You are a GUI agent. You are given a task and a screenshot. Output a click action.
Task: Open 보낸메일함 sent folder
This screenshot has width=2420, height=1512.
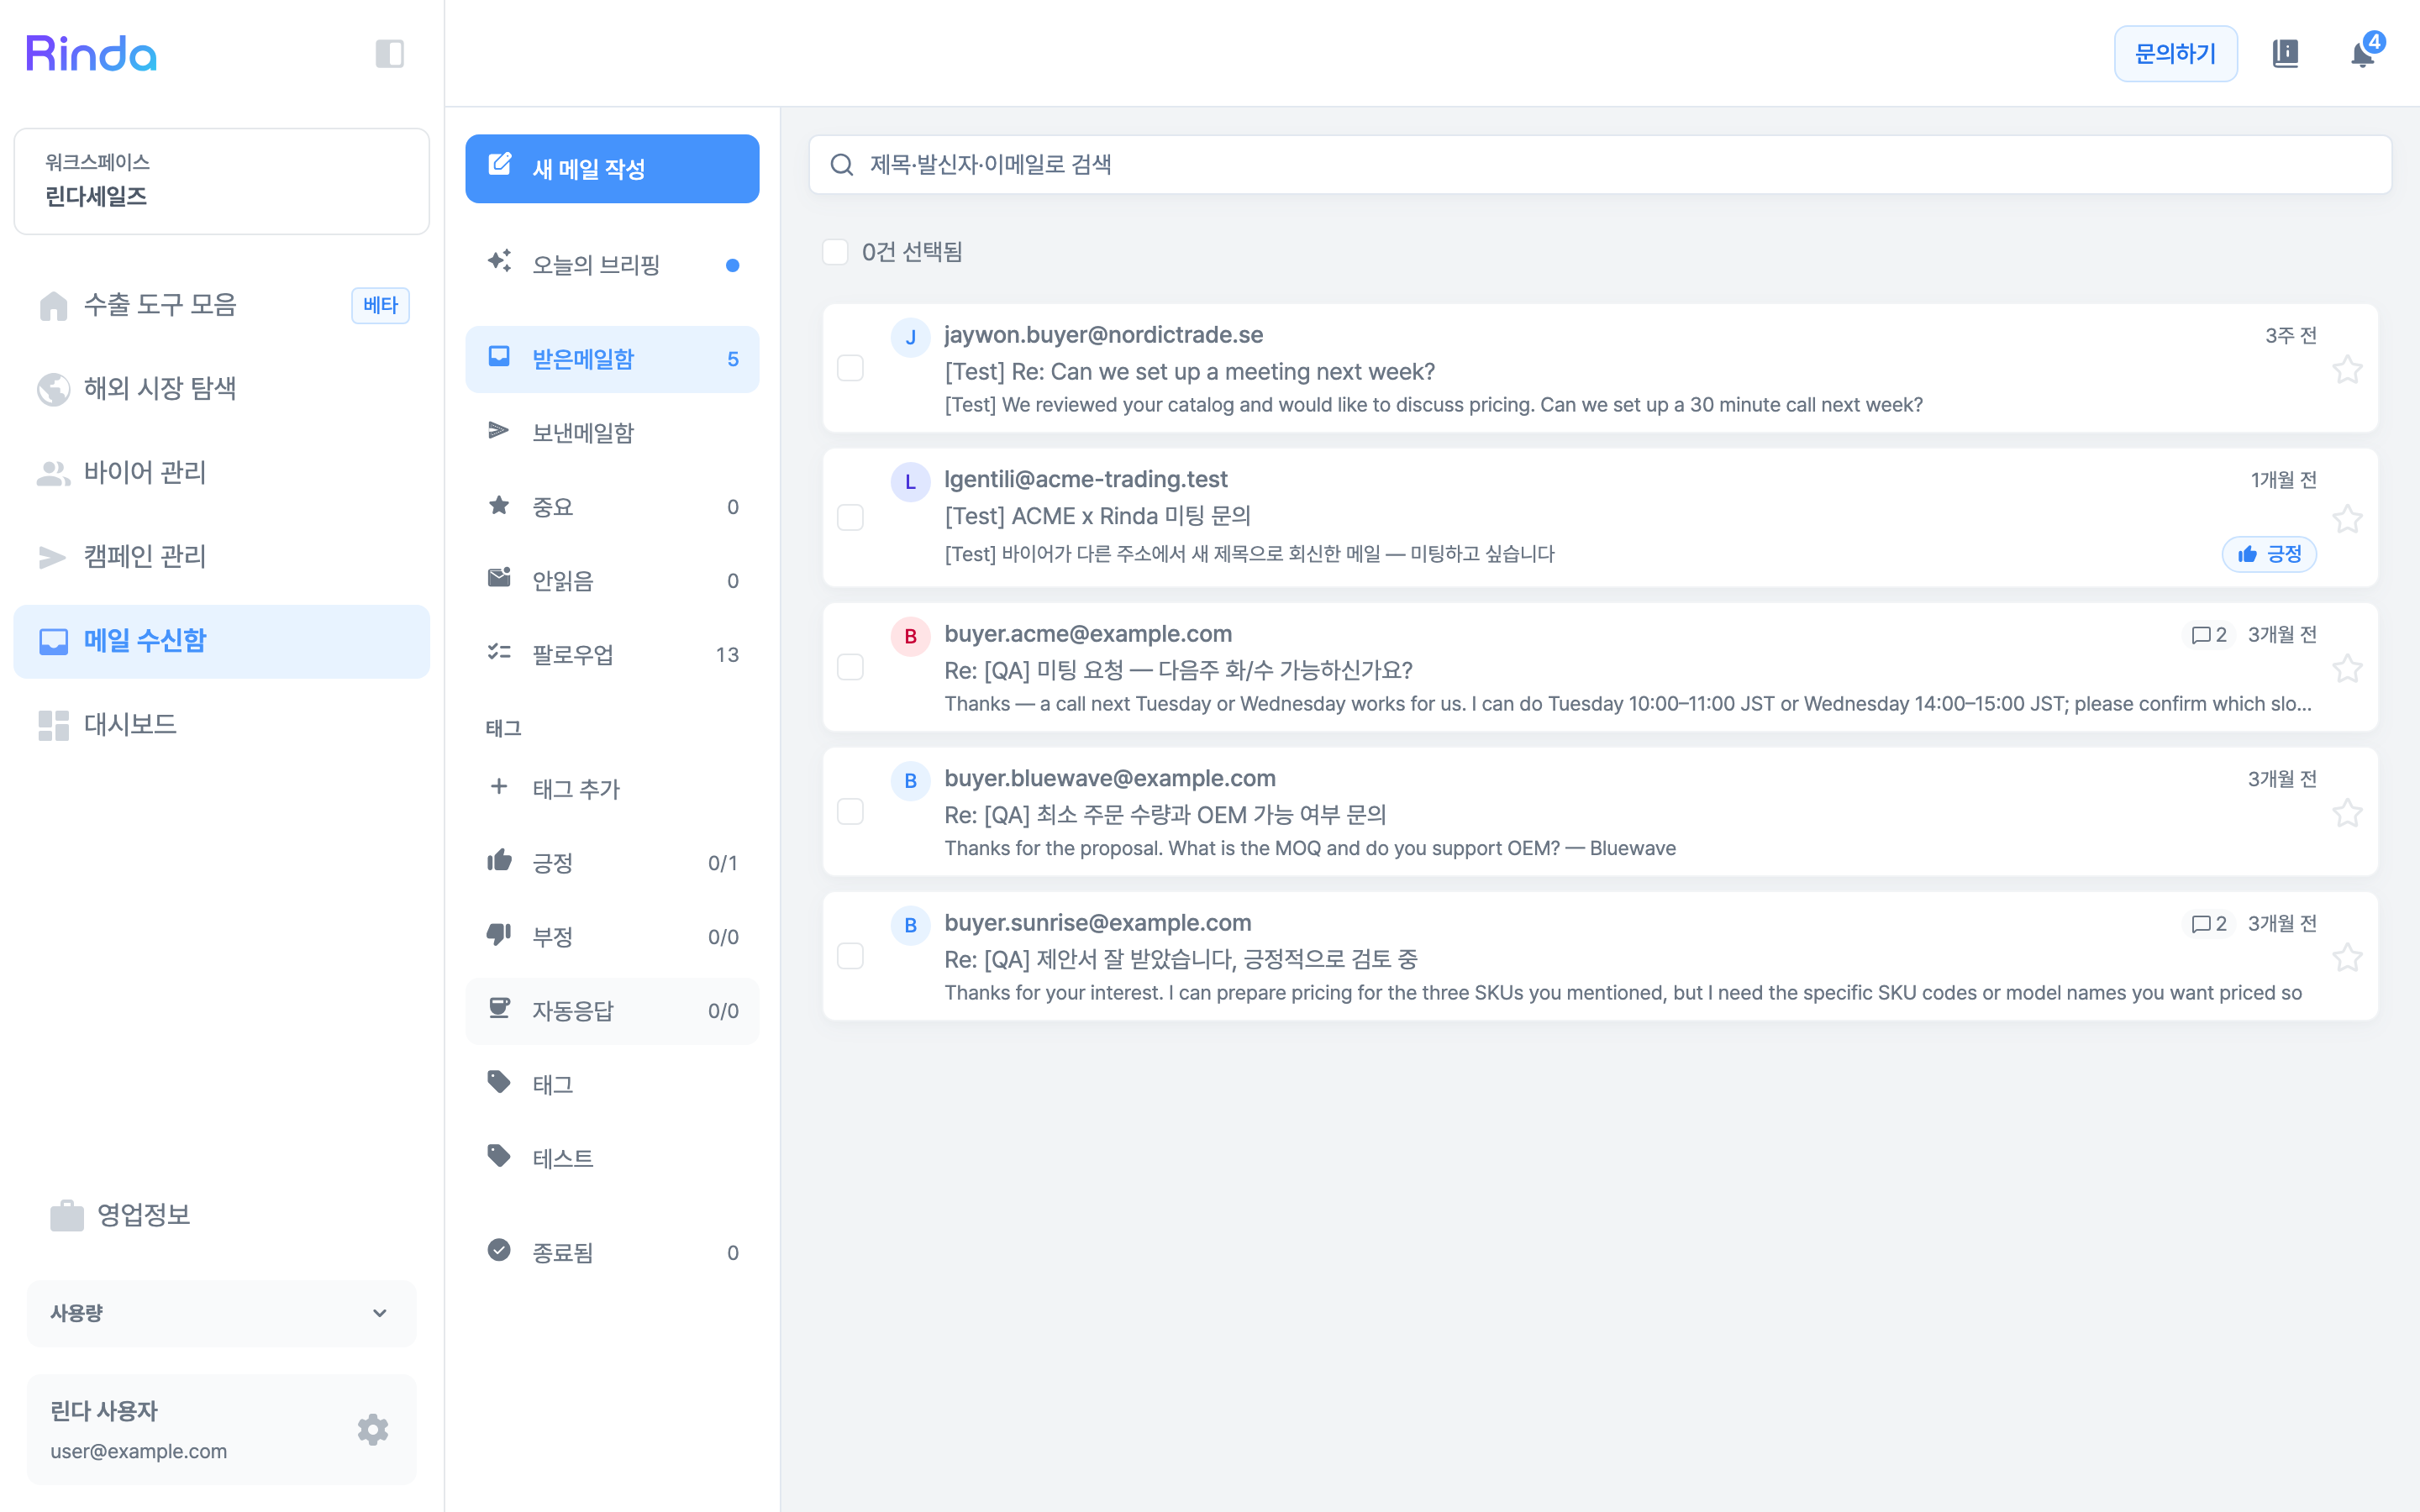coord(612,433)
